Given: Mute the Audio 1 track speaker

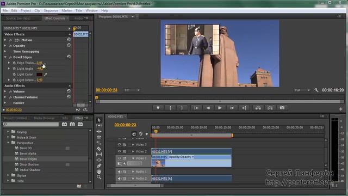Looking at the screenshot, I should coord(120,171).
